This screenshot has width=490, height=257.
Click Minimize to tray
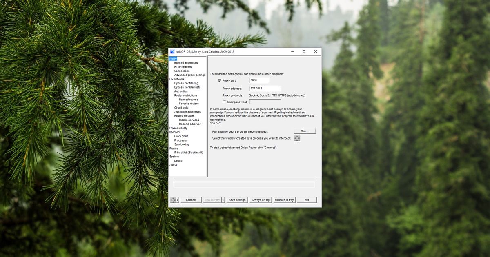[284, 199]
